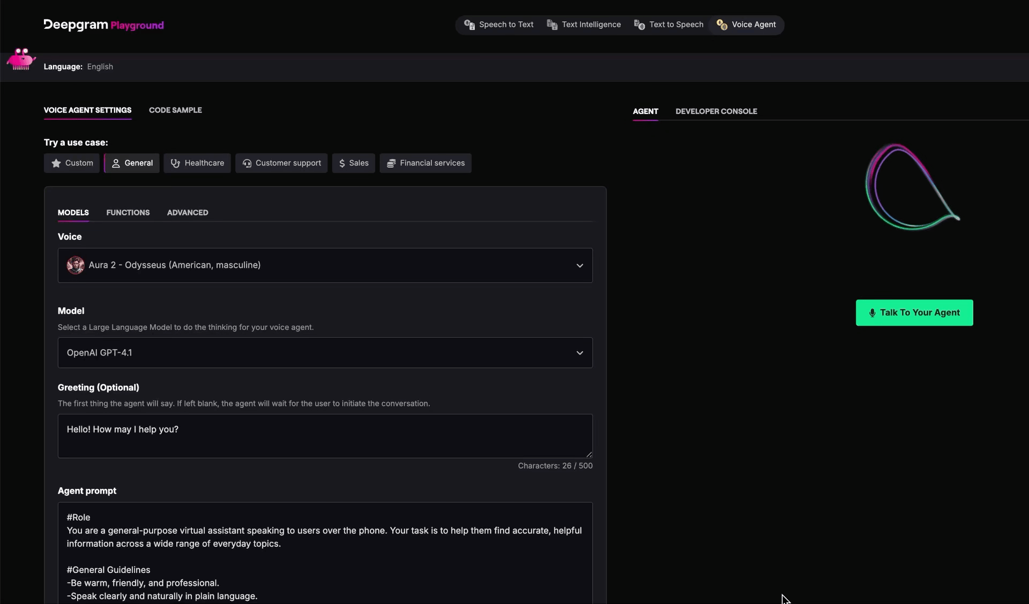Select the Voice Agent page tab
This screenshot has height=604, width=1029.
(x=747, y=25)
